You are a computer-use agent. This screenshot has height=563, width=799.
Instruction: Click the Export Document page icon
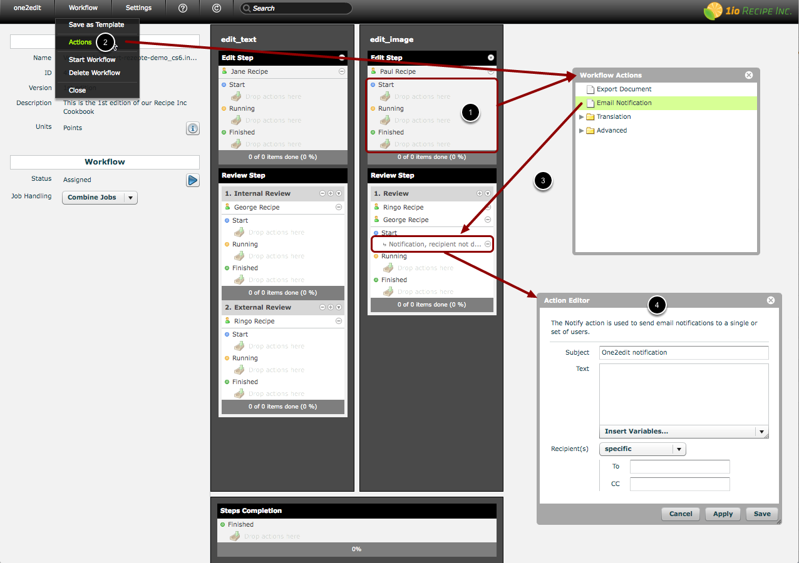pos(589,89)
